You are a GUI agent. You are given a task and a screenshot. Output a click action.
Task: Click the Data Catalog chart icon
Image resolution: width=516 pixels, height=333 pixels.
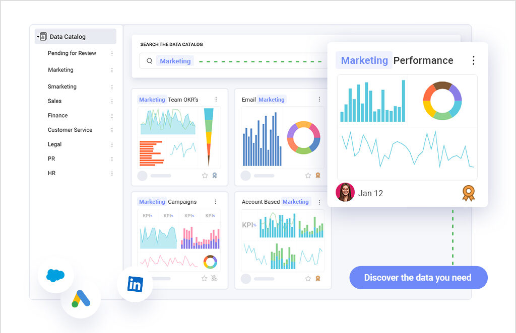pyautogui.click(x=43, y=37)
